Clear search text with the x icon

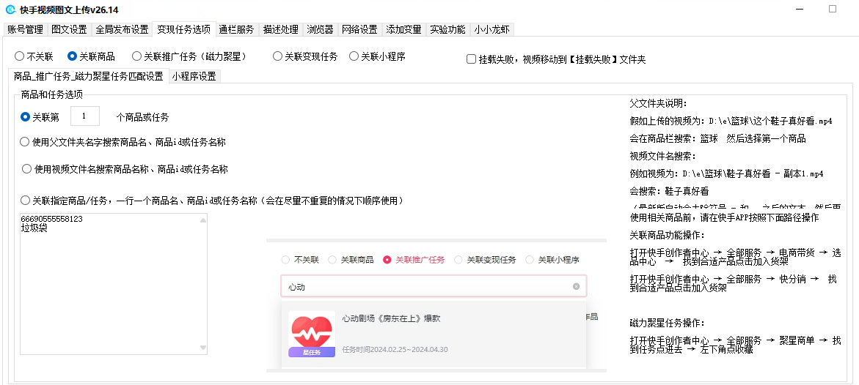(576, 286)
